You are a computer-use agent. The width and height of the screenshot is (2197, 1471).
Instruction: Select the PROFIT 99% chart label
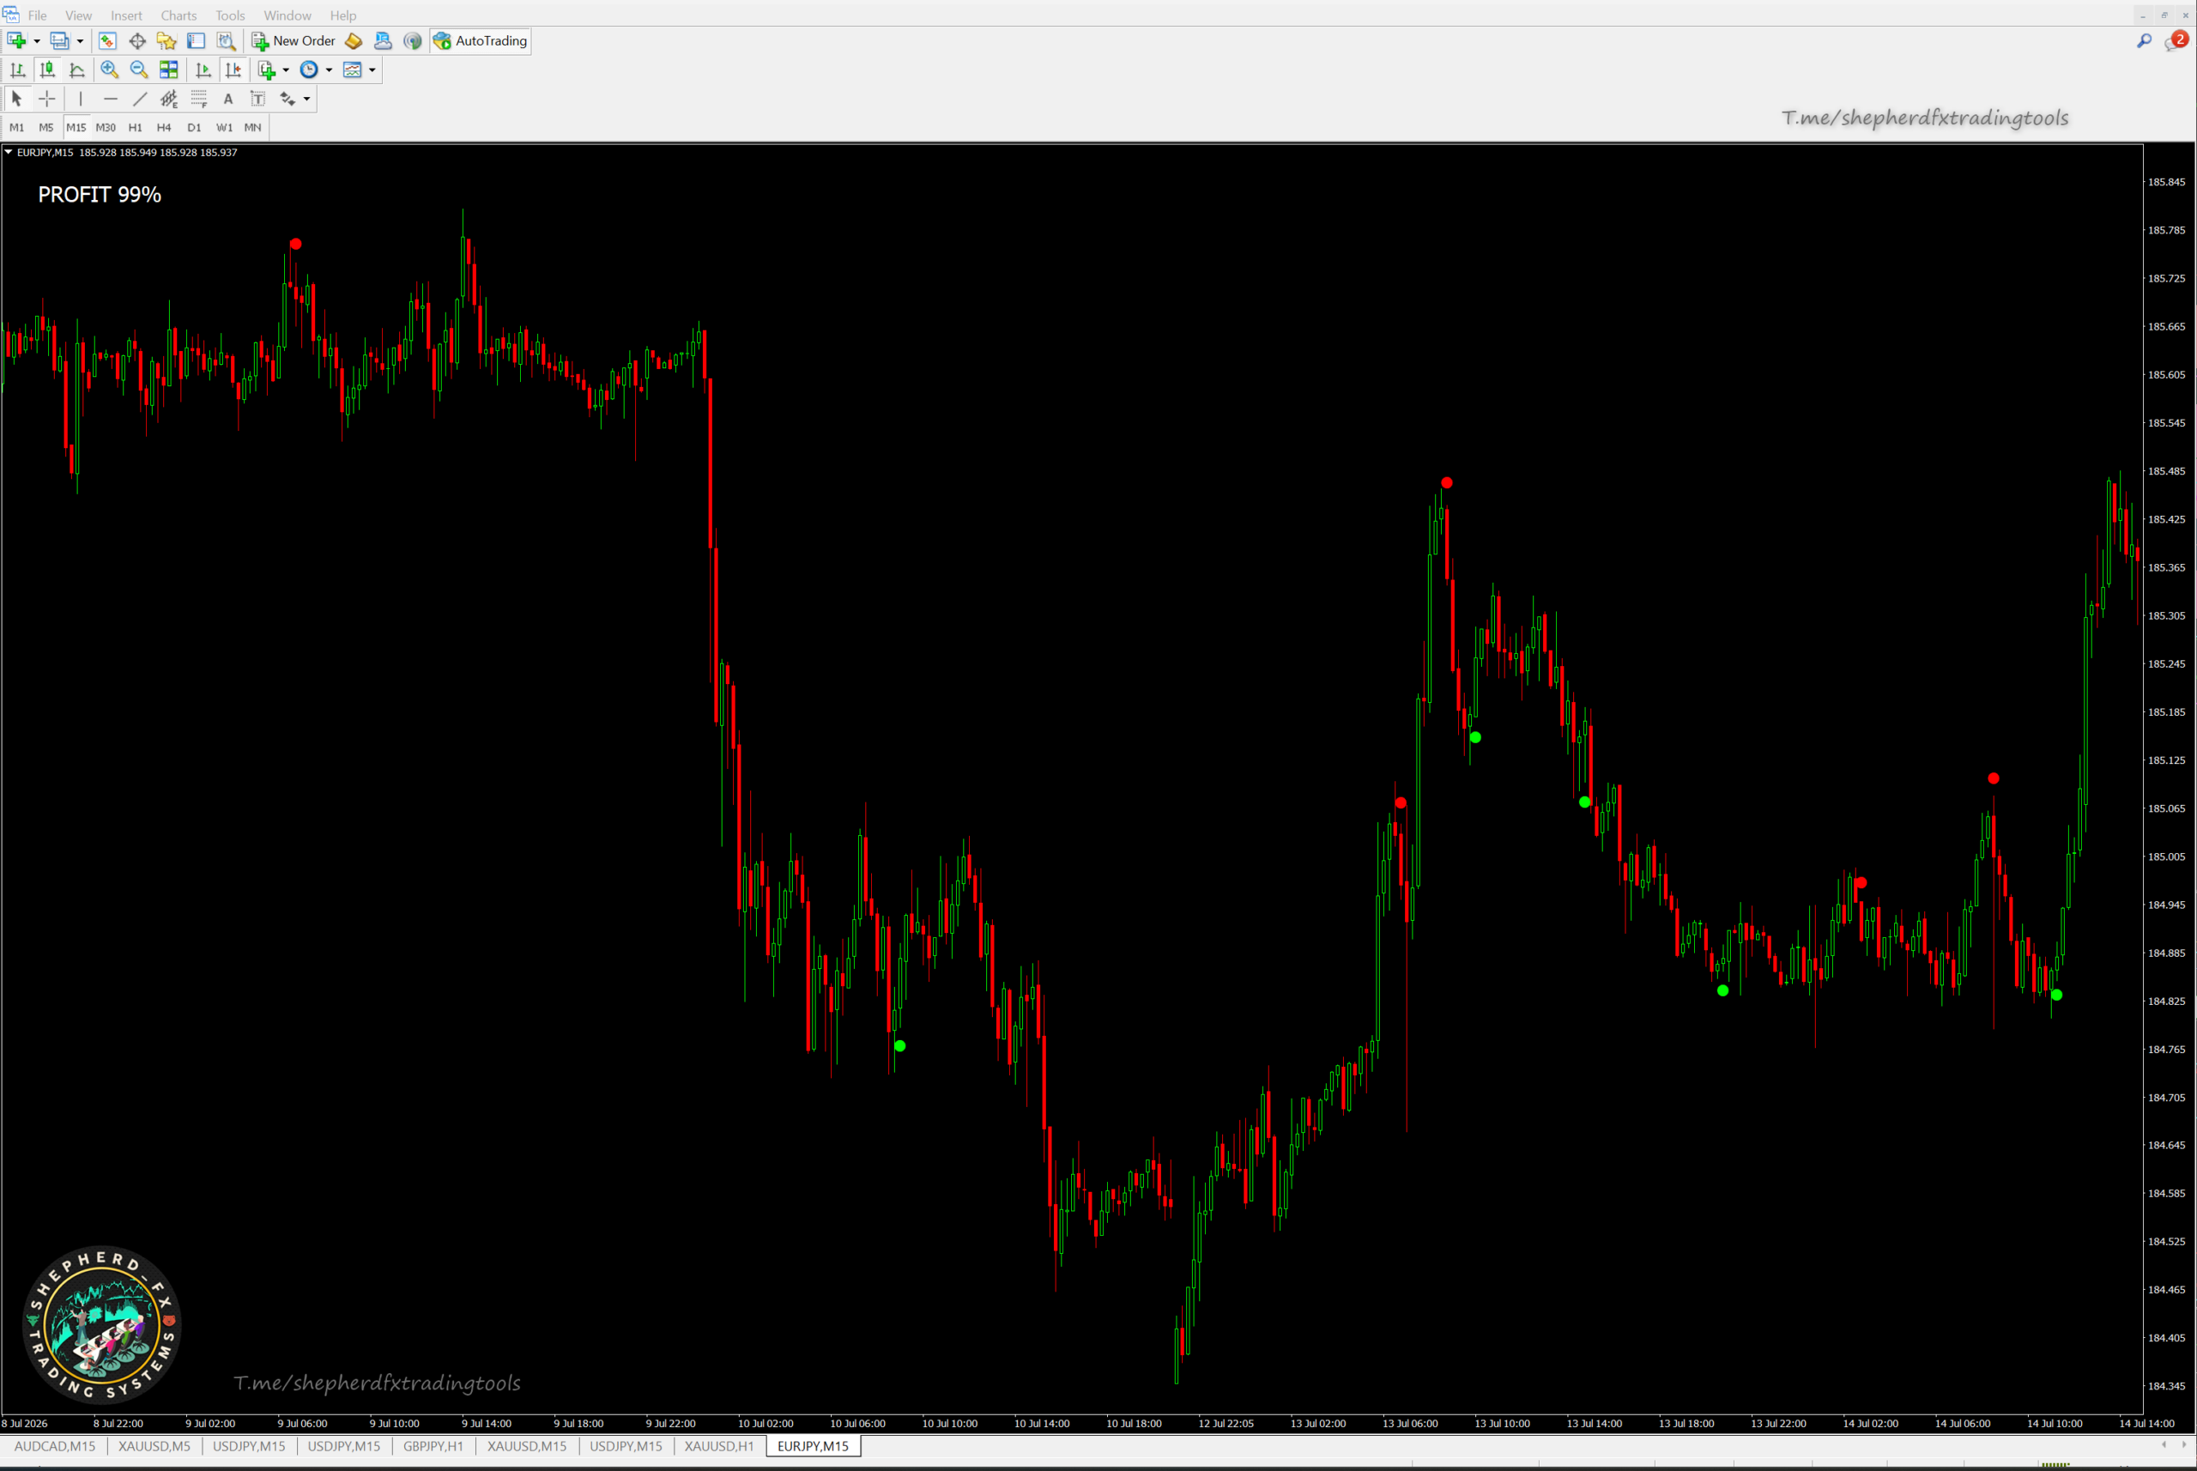pyautogui.click(x=100, y=194)
